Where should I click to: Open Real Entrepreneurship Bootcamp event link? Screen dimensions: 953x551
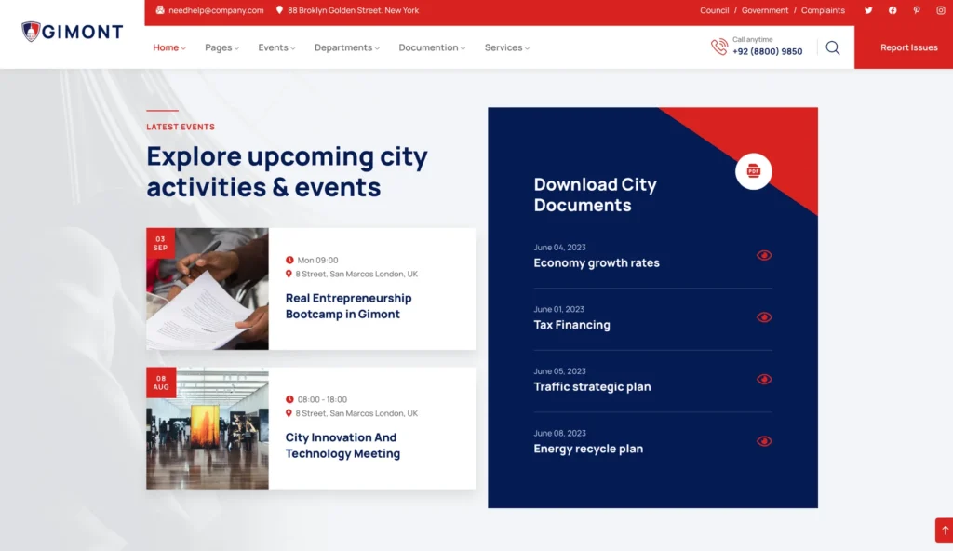pos(348,306)
